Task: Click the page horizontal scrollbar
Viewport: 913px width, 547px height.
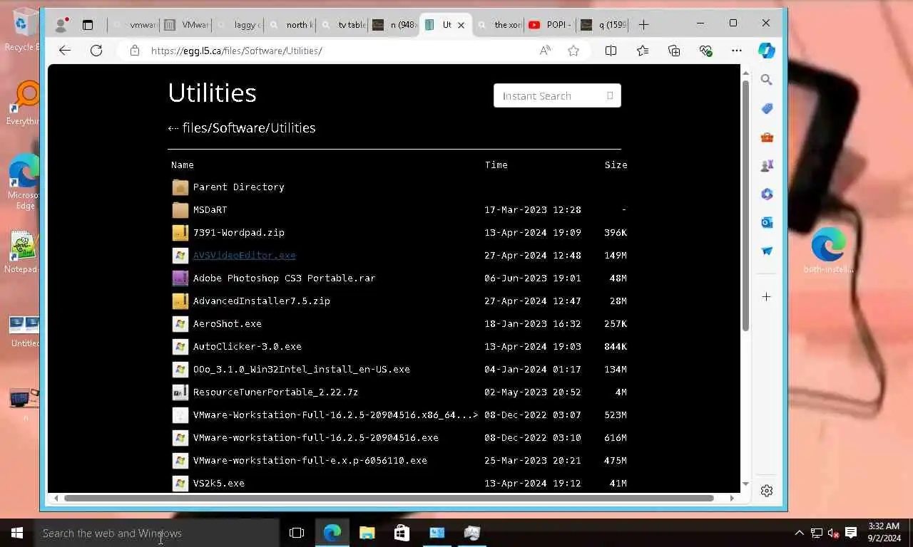Action: click(389, 498)
